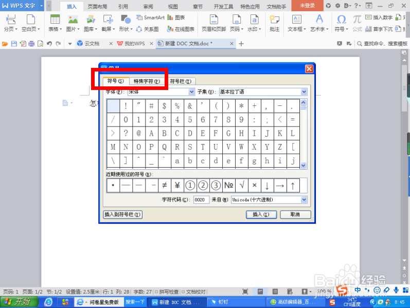Insert SmartArt graphic
Screen dimensions: 410x308
click(x=150, y=17)
